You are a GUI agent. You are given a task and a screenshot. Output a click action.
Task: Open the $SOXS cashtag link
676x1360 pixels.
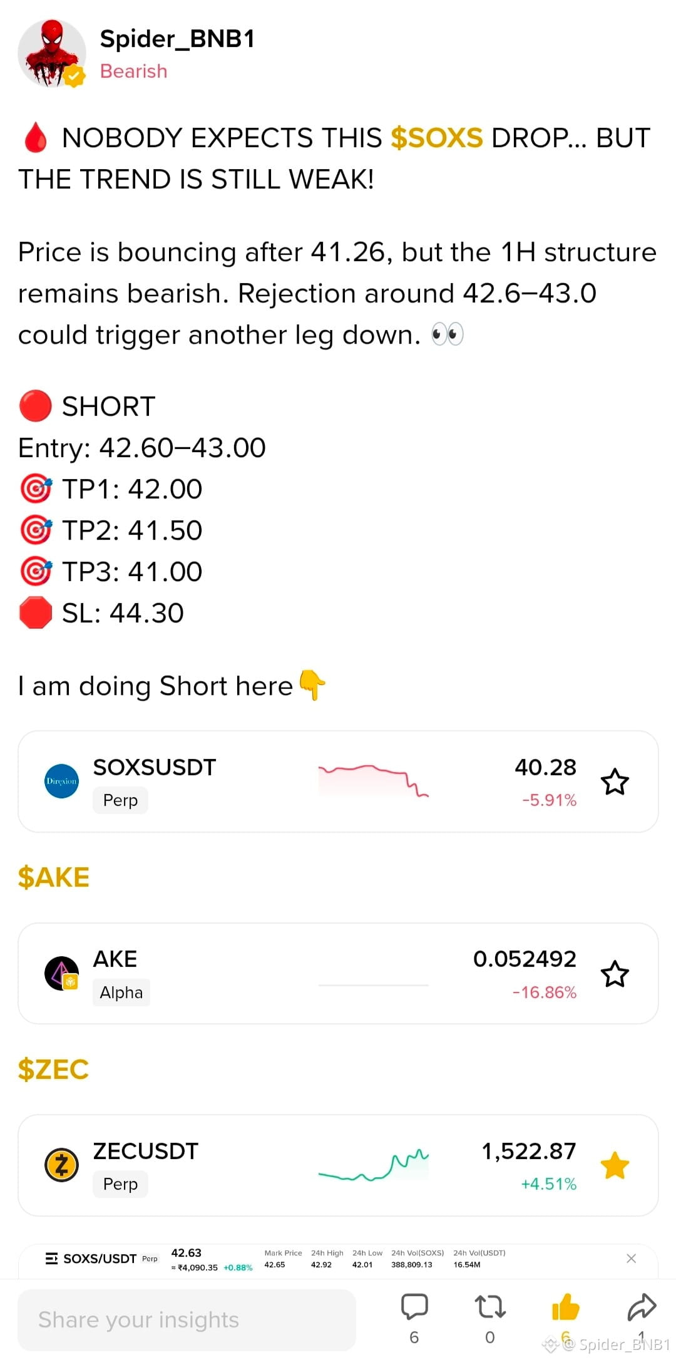click(x=437, y=138)
